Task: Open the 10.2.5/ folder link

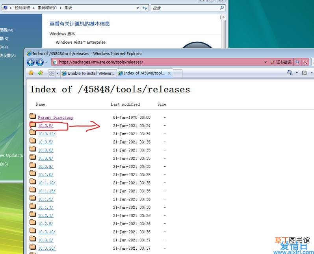Action: click(46, 224)
